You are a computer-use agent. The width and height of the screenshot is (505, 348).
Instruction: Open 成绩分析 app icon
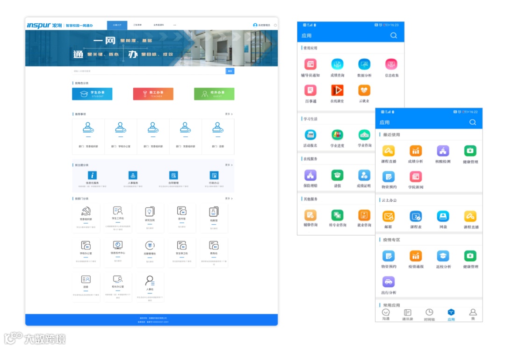416,150
